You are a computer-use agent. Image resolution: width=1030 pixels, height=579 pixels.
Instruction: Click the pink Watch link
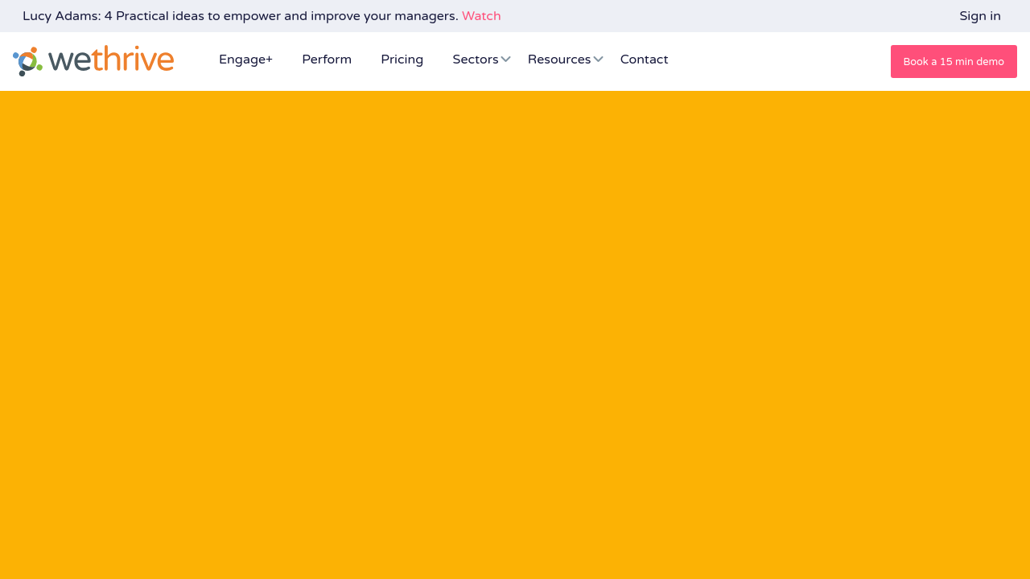point(481,16)
